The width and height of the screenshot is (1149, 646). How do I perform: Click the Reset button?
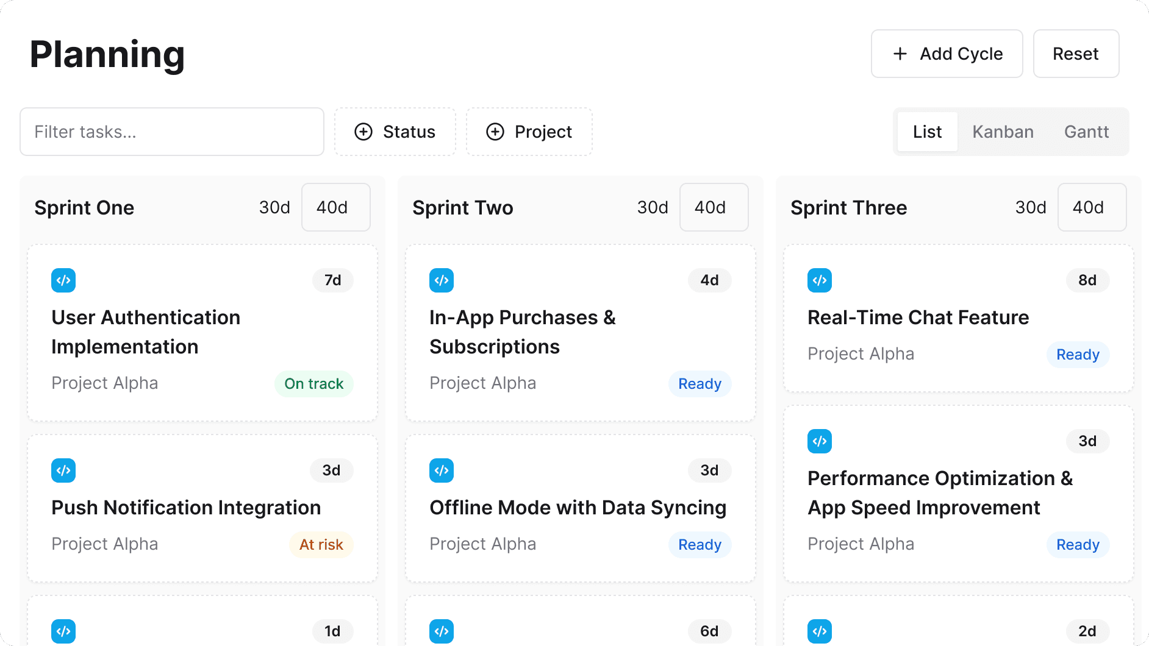(1076, 54)
